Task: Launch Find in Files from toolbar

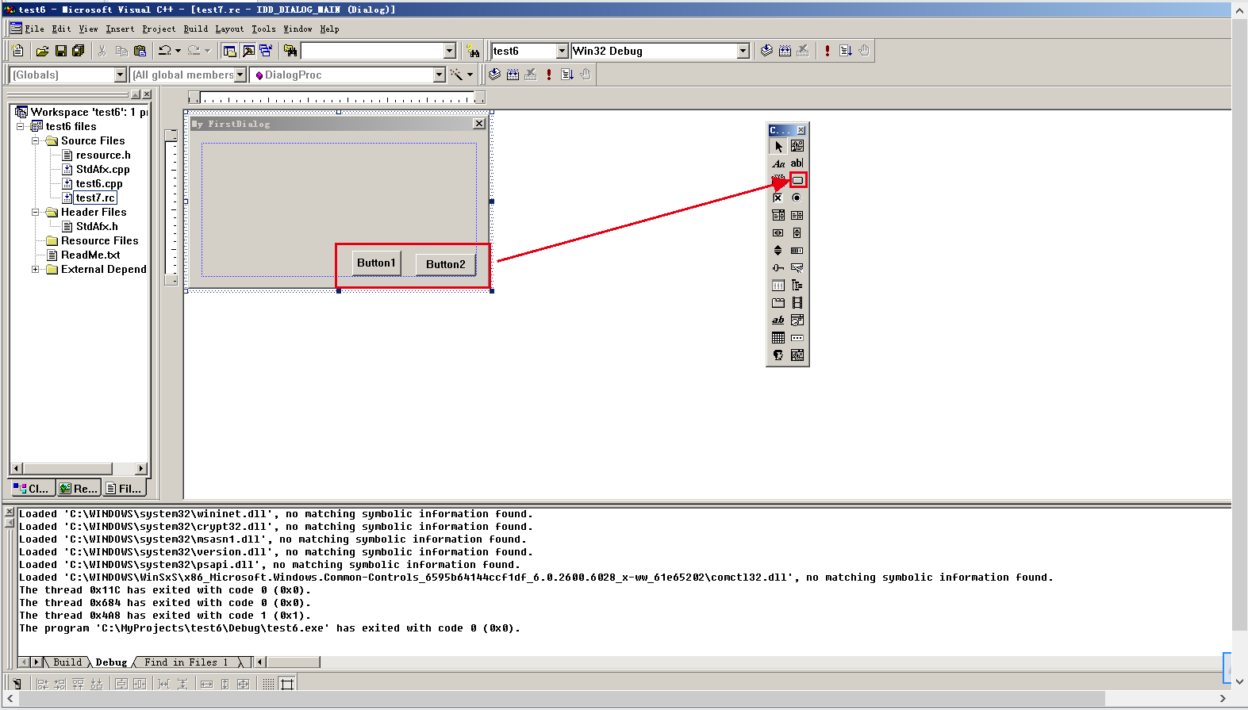Action: 290,51
